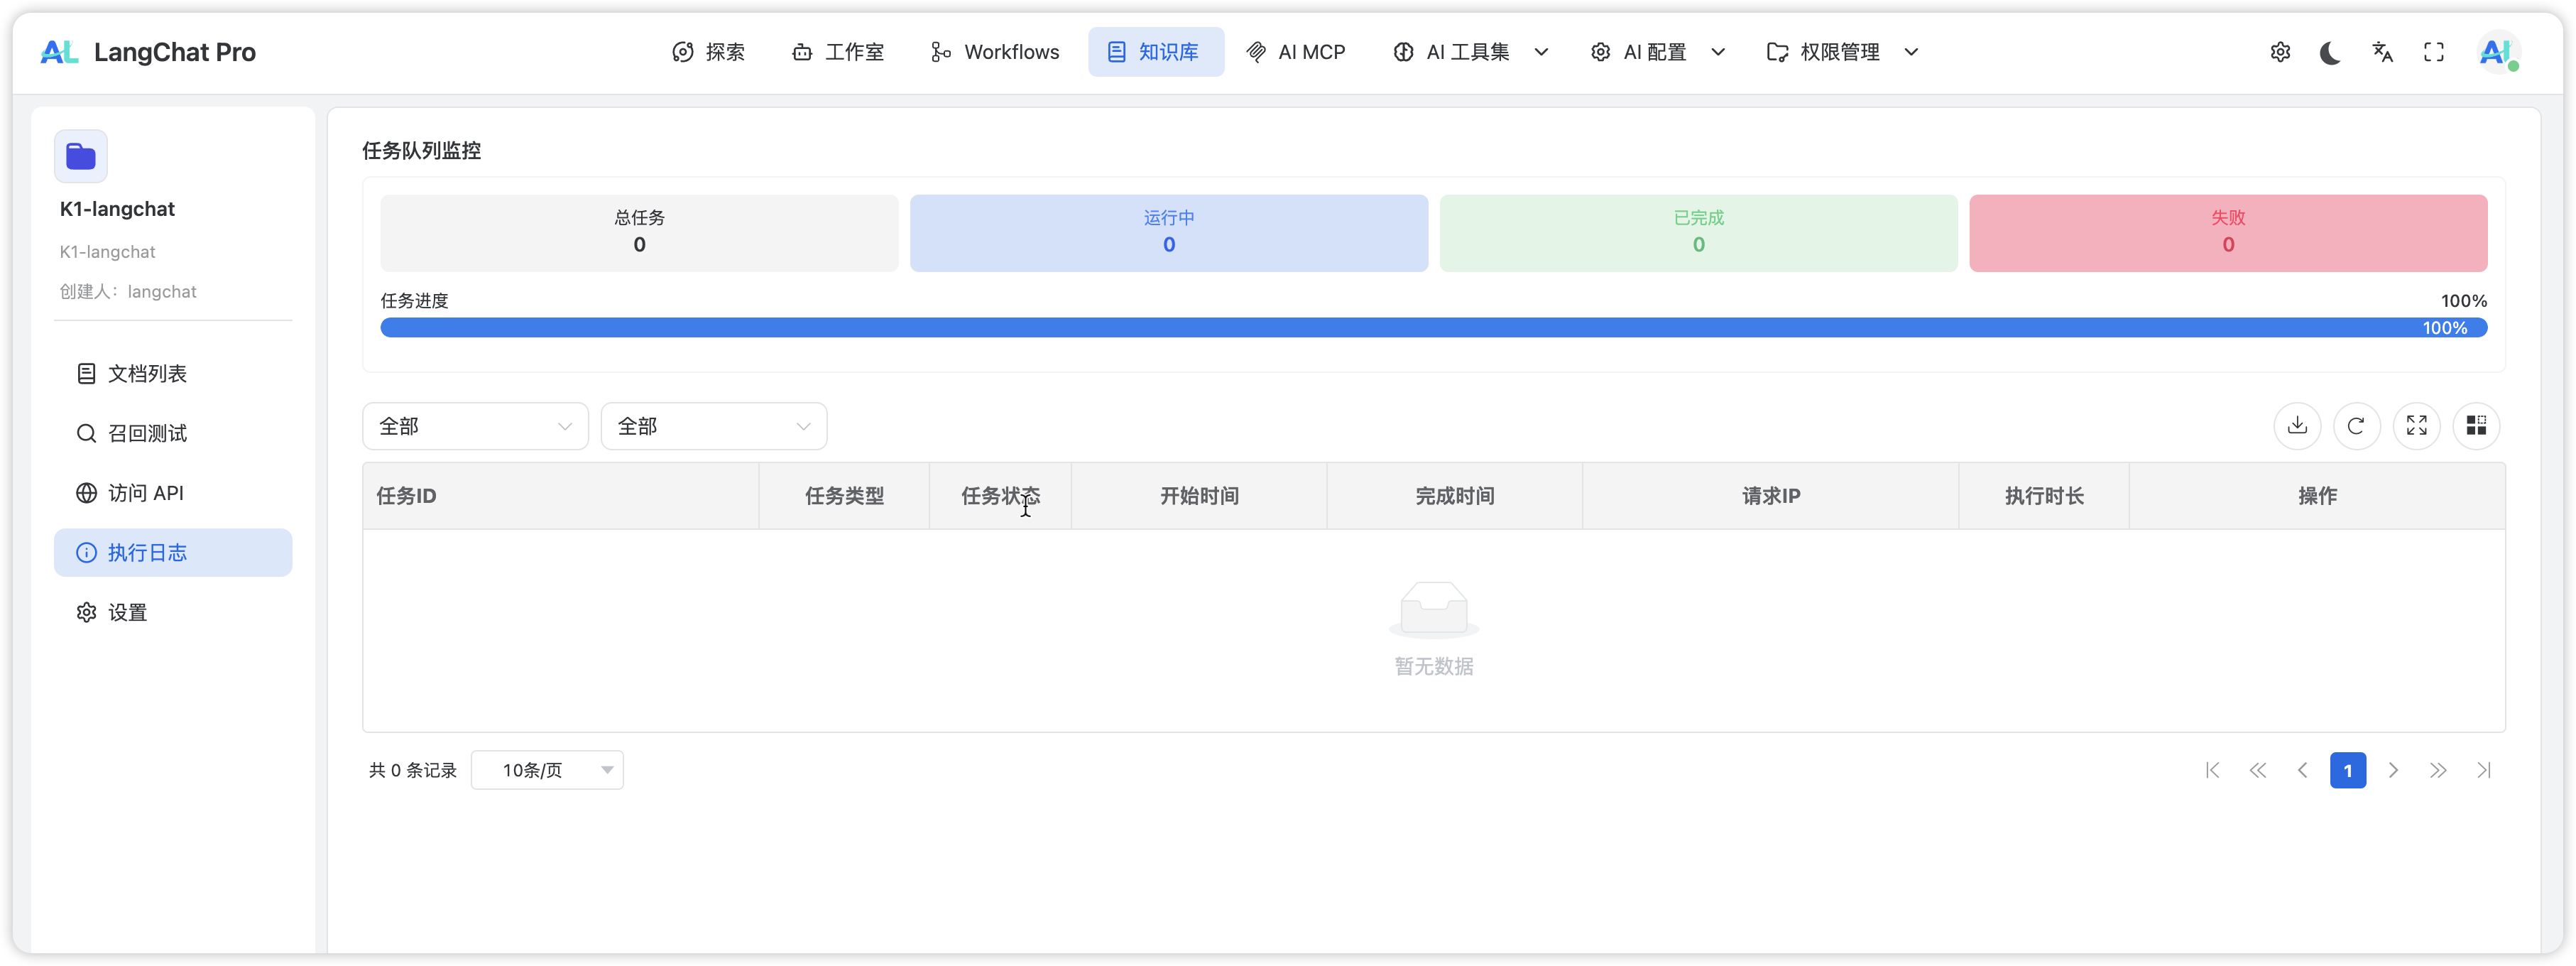Open the 10条/页 page size dropdown
The width and height of the screenshot is (2576, 966).
click(547, 770)
